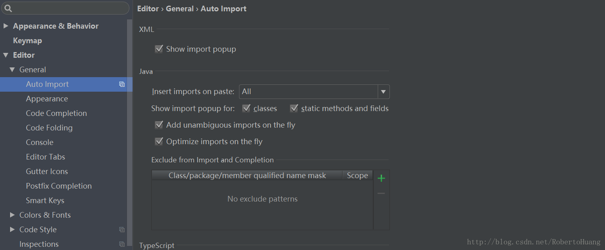The image size is (605, 250).
Task: Click project-level icon beside Code Style
Action: pos(122,230)
